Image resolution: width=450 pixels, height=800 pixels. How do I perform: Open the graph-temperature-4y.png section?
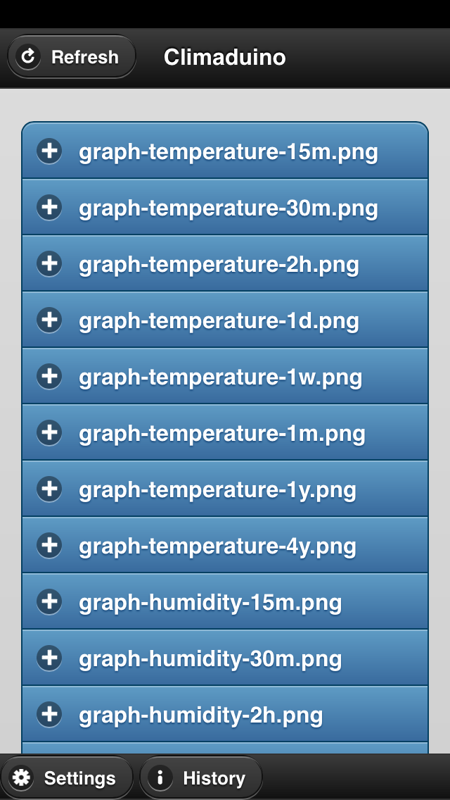click(225, 545)
